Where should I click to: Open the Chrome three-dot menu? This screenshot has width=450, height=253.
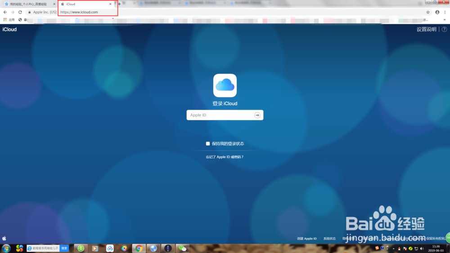coord(445,12)
